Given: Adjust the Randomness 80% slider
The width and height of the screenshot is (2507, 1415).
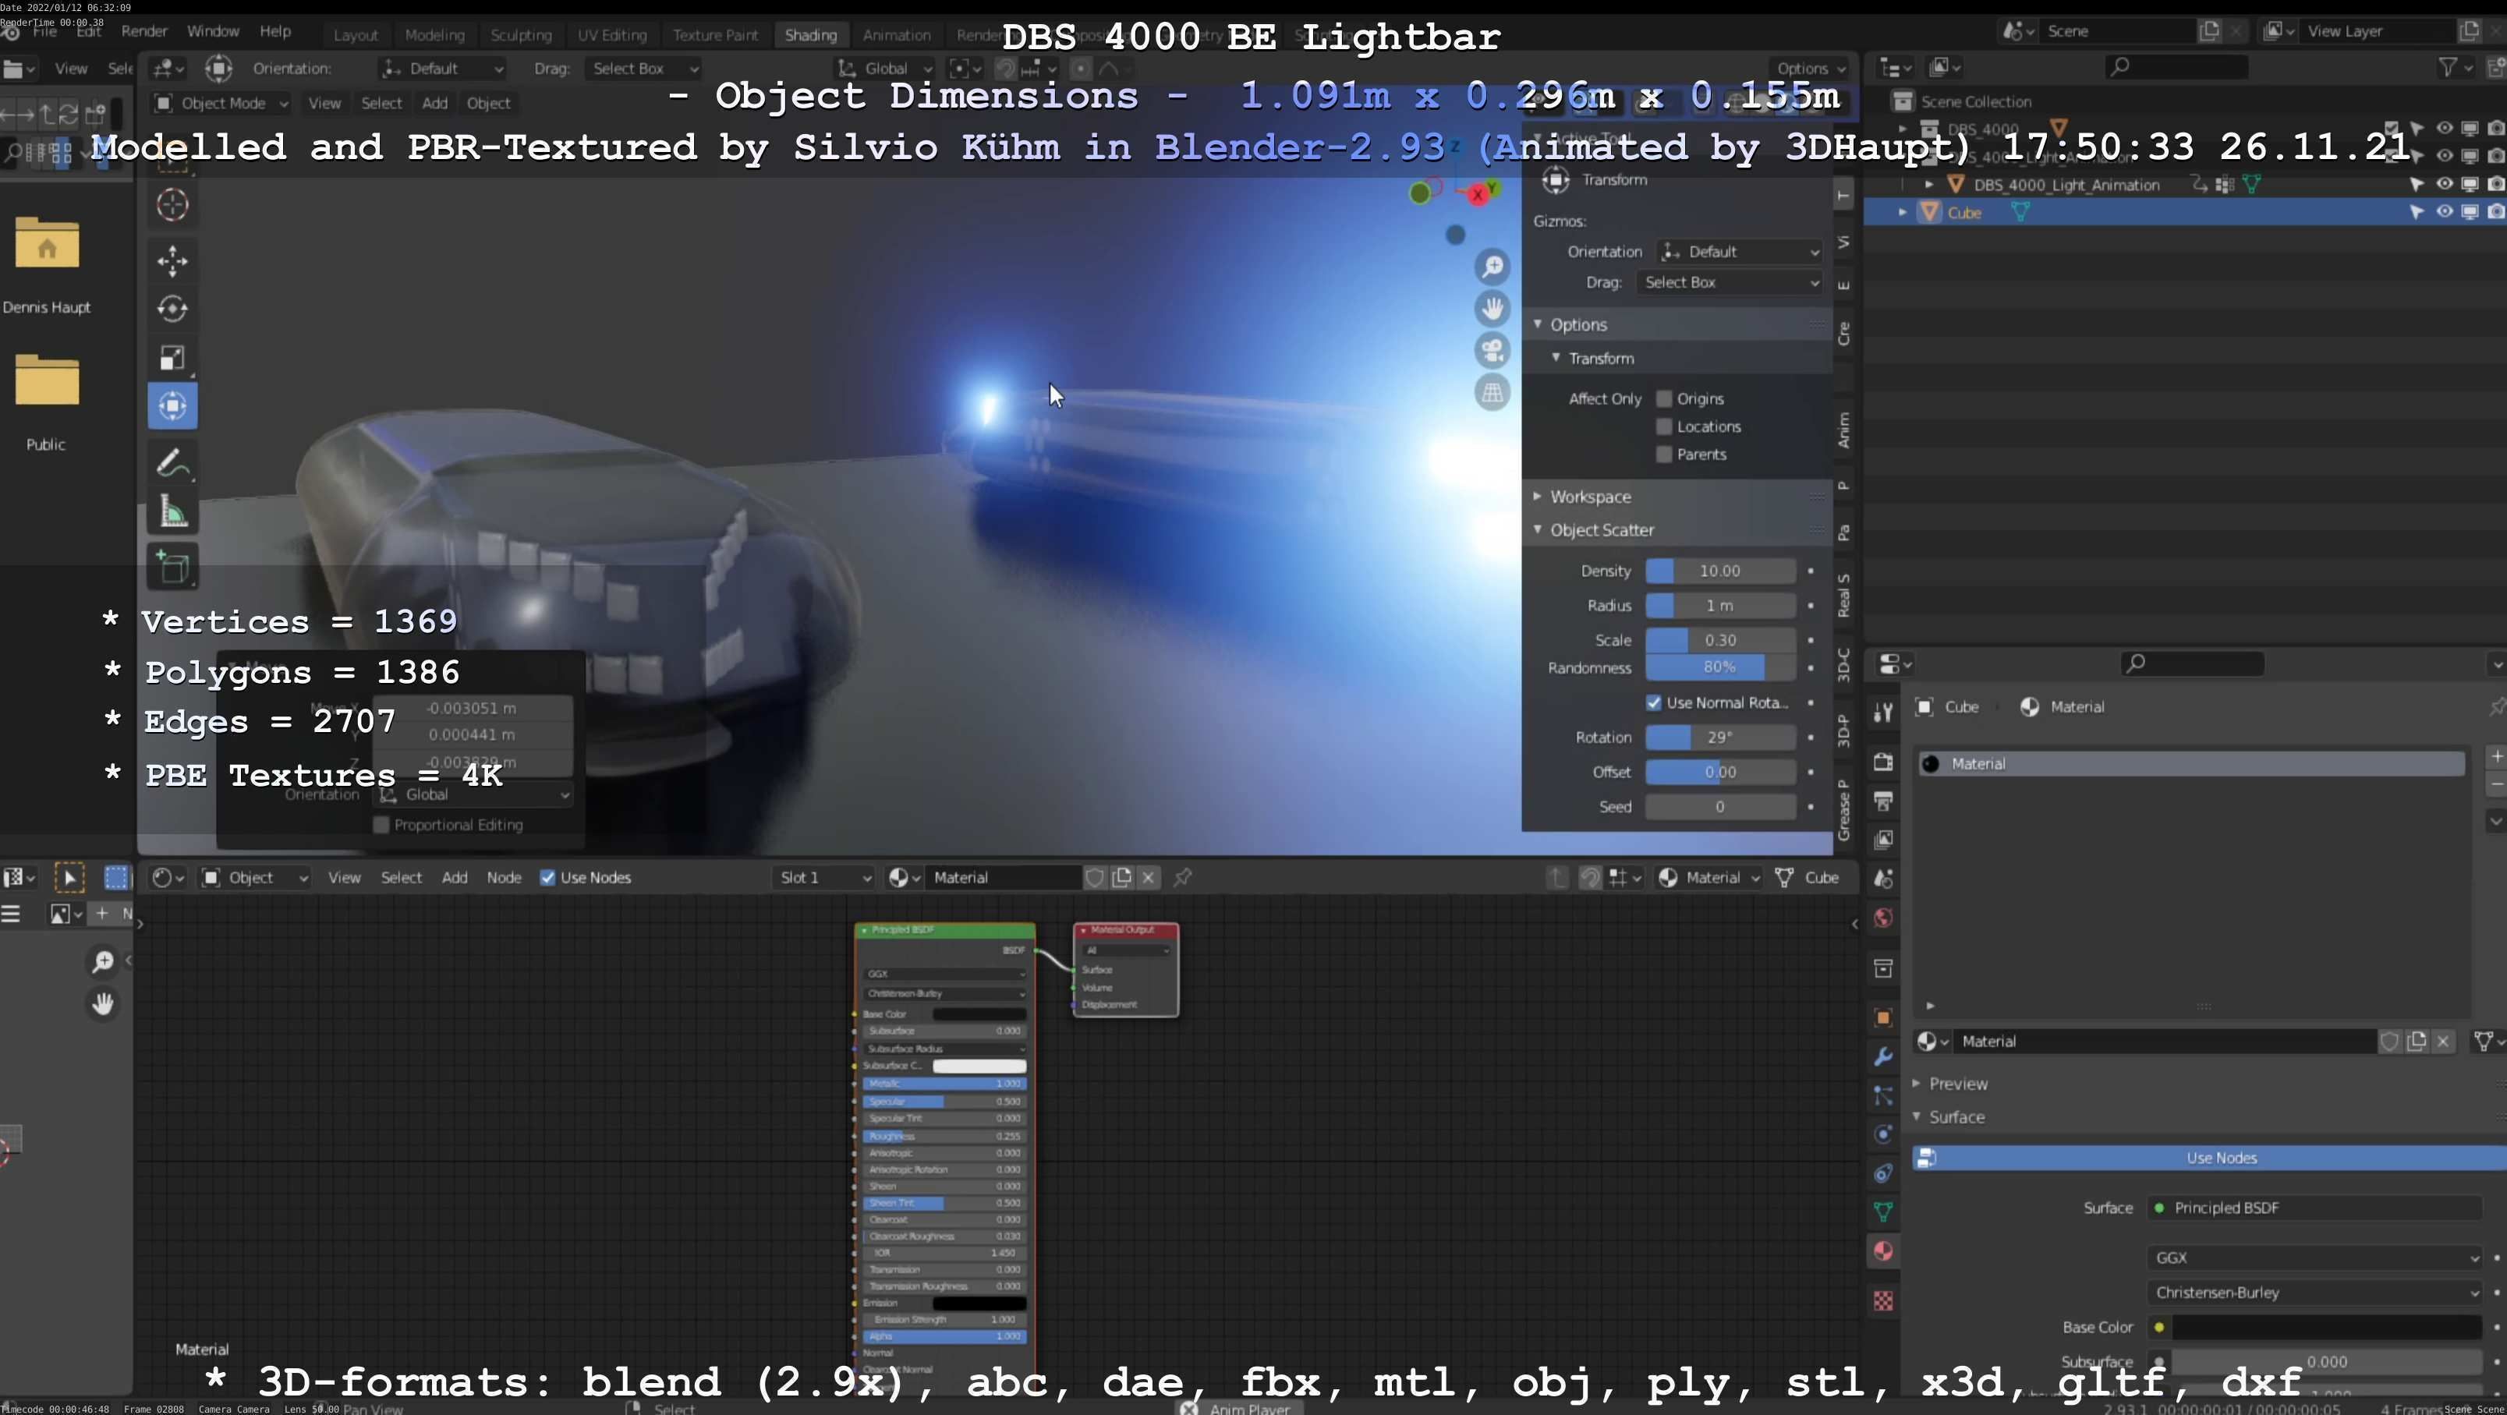Looking at the screenshot, I should point(1719,667).
